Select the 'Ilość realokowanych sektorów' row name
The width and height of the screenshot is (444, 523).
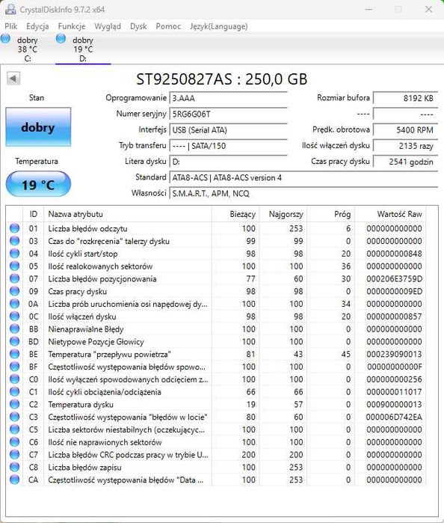(x=100, y=266)
